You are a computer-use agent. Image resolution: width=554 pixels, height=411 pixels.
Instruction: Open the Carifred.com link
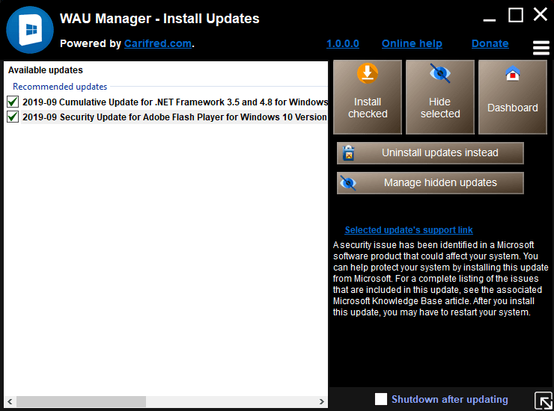coord(157,43)
